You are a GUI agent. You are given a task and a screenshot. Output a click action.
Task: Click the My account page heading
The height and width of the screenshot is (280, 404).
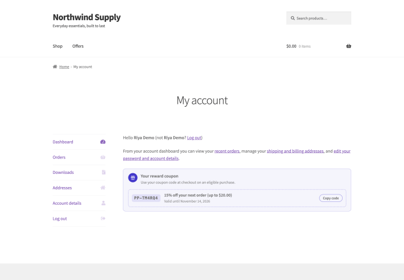202,100
